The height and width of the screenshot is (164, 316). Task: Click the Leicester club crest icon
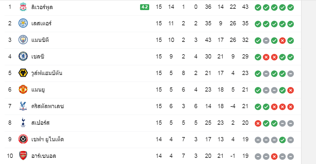[x=23, y=23]
